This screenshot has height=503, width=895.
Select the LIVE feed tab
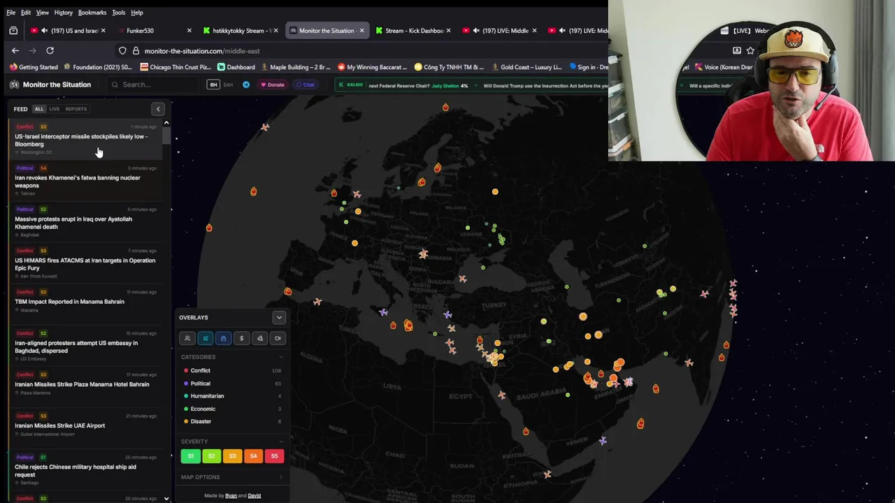point(54,109)
